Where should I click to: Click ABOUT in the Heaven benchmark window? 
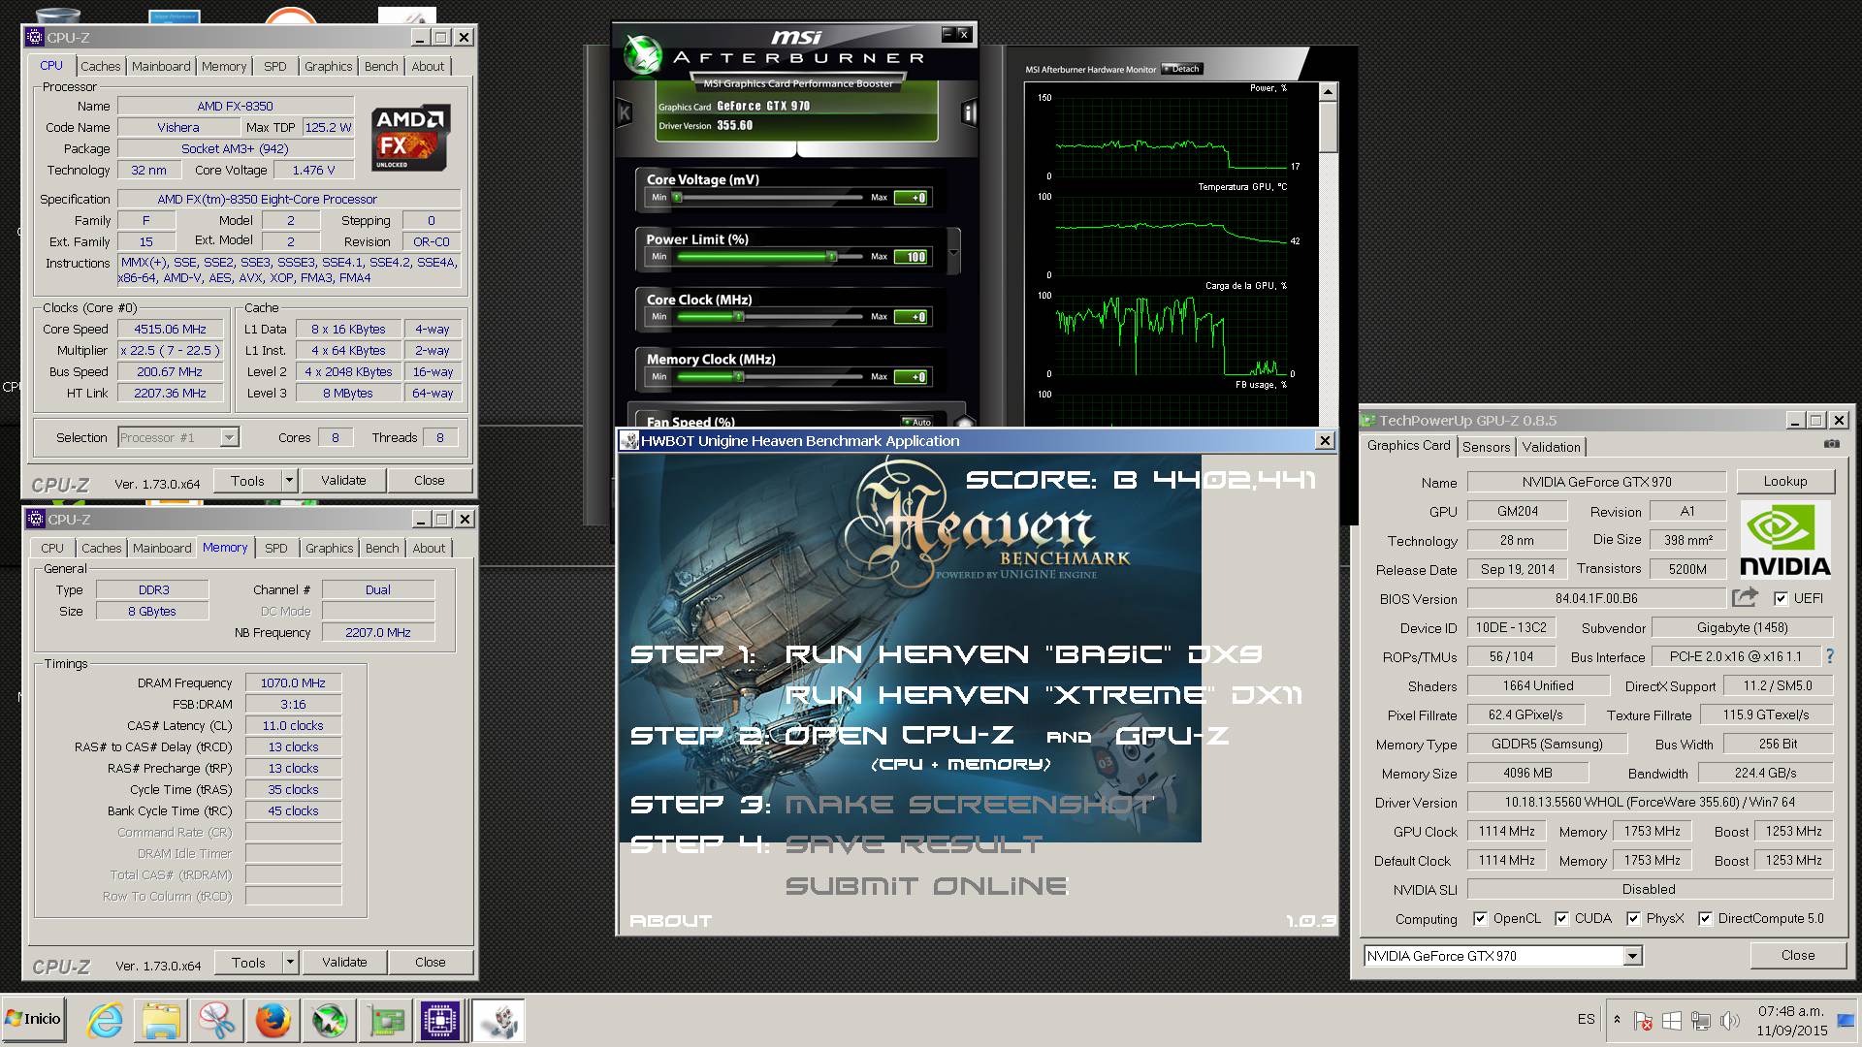670,921
